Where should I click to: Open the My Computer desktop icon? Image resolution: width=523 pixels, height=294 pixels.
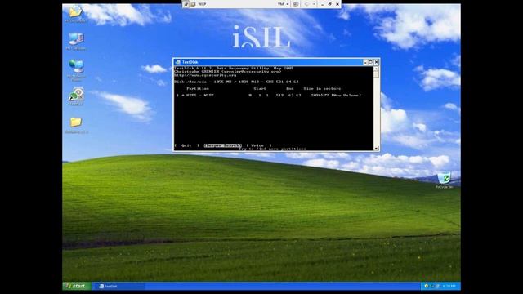coord(76,42)
